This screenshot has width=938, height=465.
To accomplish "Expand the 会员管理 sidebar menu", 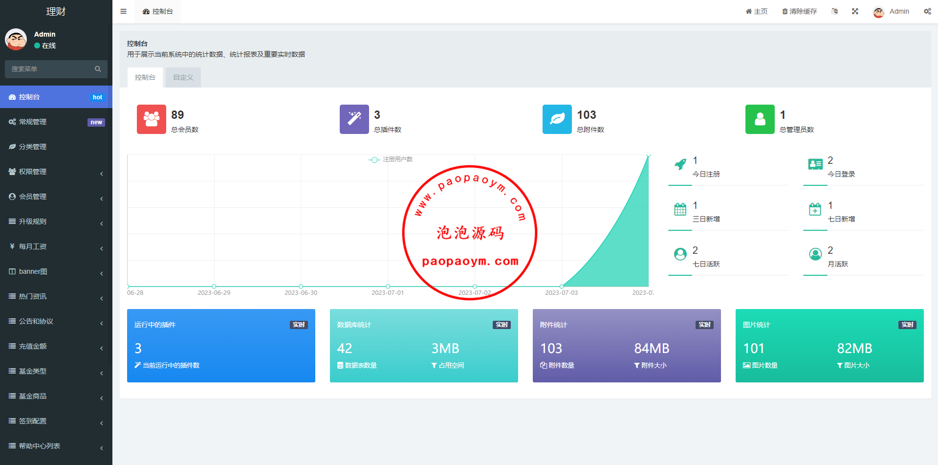I will pyautogui.click(x=56, y=197).
